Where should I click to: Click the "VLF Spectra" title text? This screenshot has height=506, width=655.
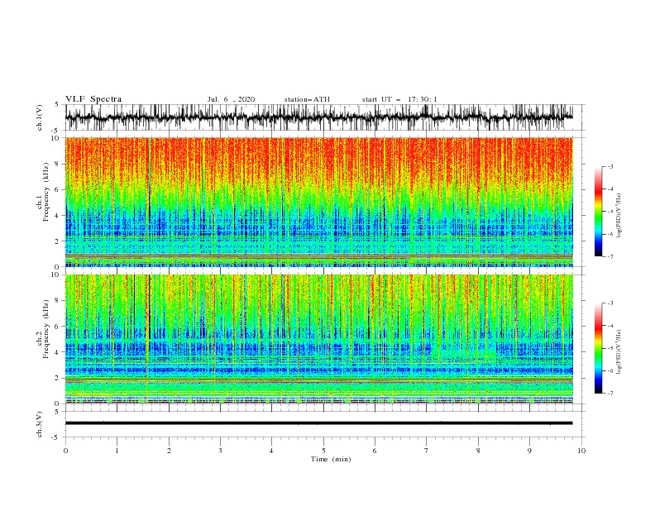[93, 99]
